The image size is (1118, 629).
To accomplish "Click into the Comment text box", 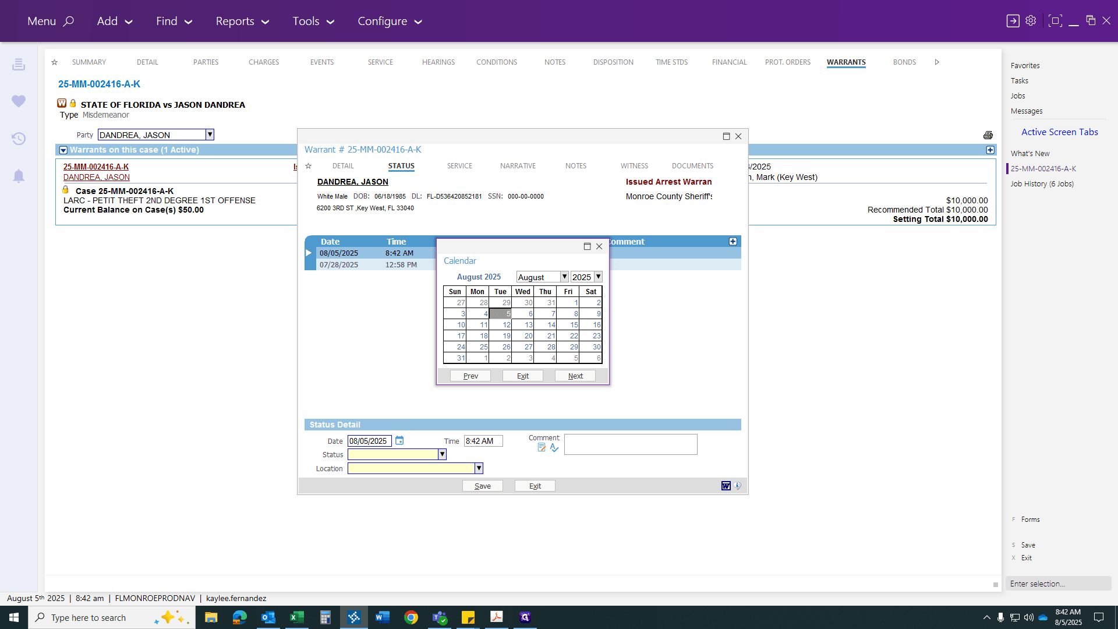I will [631, 444].
